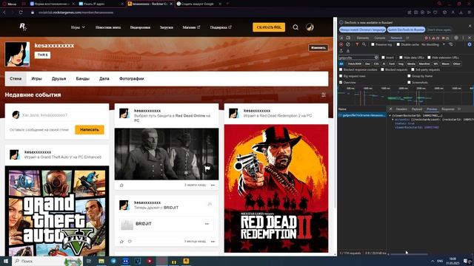Open network settings blue gear icon
Image resolution: width=474 pixels, height=266 pixels.
[x=470, y=44]
